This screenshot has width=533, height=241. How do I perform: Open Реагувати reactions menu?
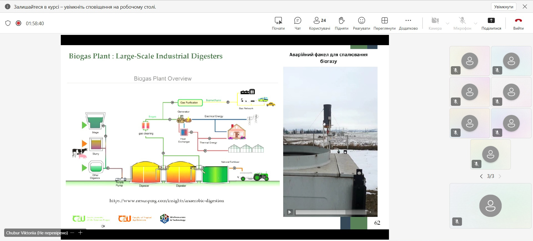[361, 23]
